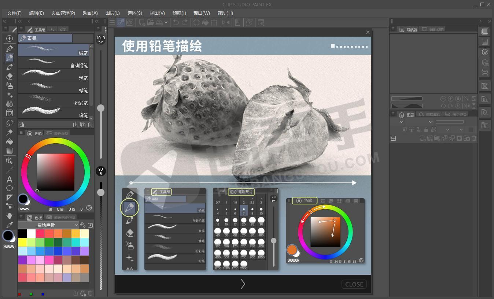The image size is (494, 299).
Task: Select the Fill bucket tool
Action: pos(10,141)
